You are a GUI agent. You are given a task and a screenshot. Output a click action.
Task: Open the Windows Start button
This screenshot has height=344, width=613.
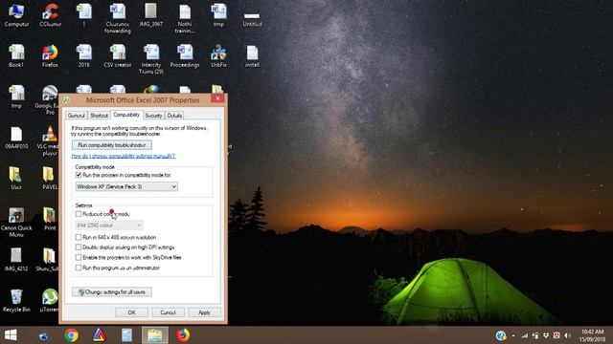[11, 335]
